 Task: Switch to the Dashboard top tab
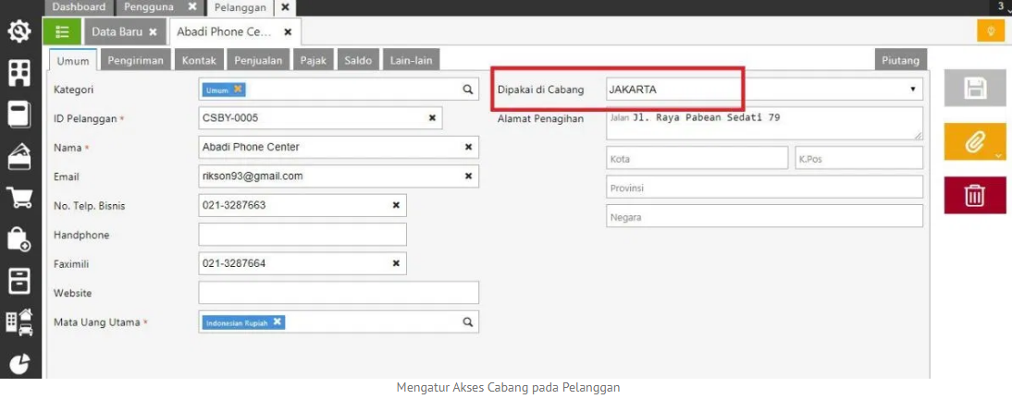click(x=78, y=6)
